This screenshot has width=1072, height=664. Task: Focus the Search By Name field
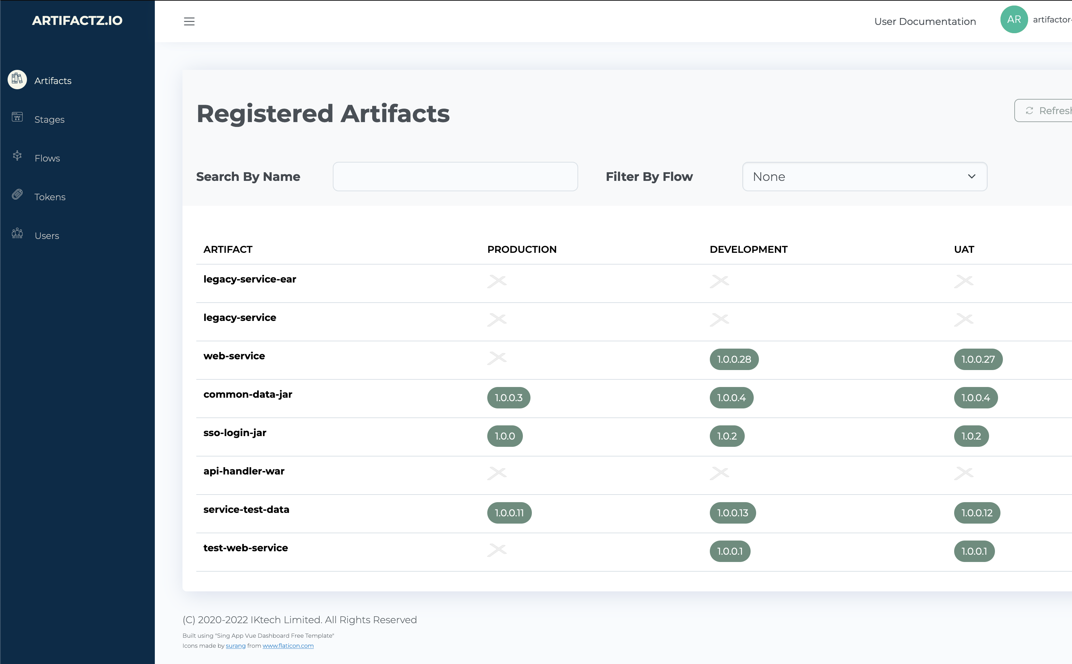pyautogui.click(x=455, y=176)
